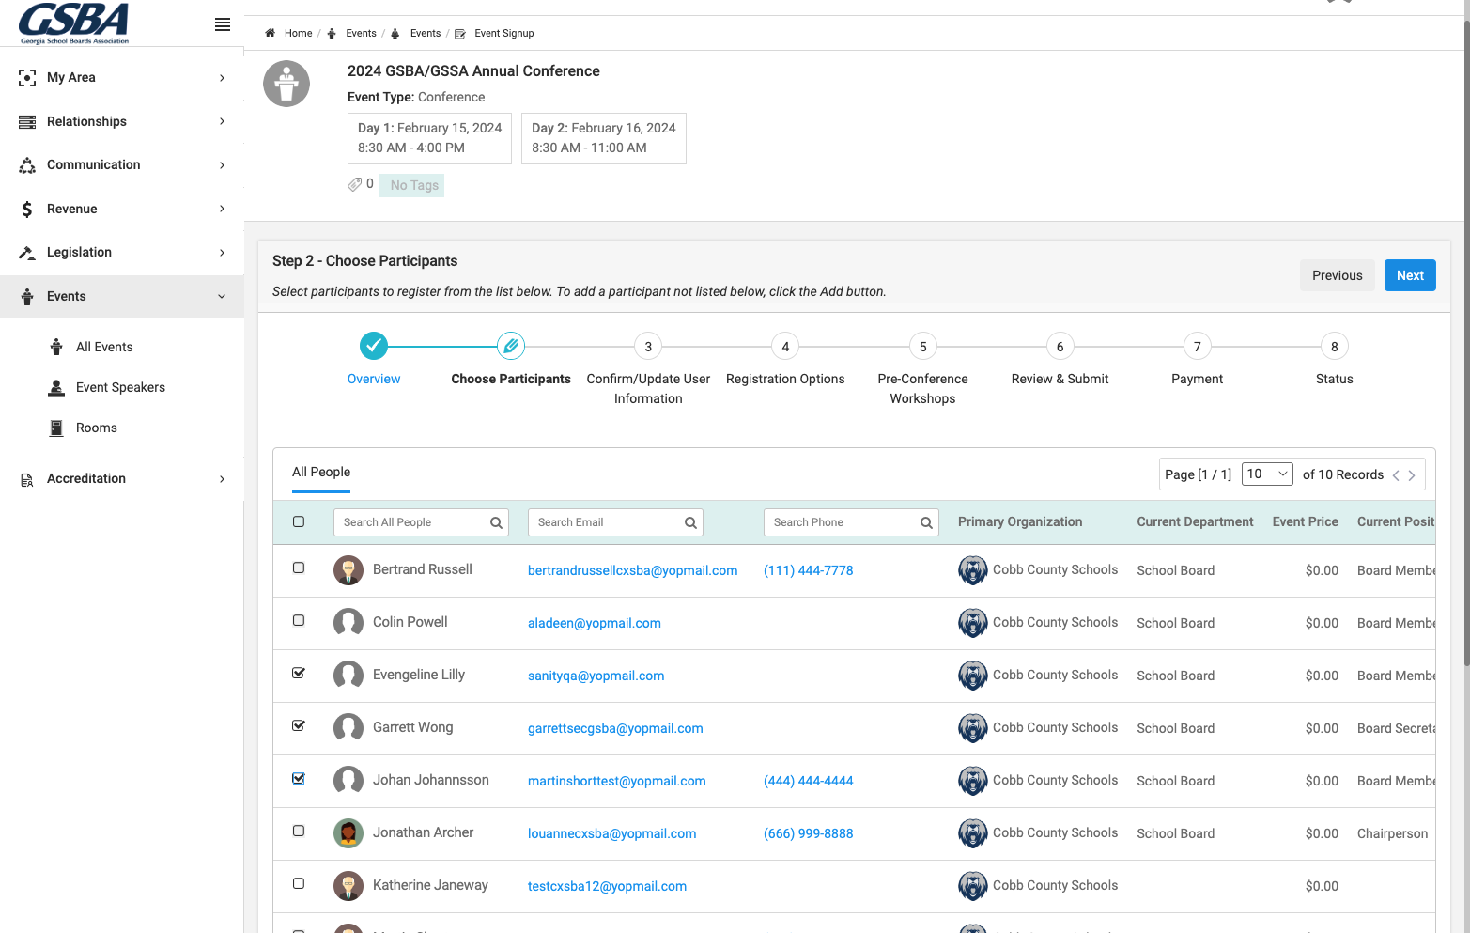Toggle the hamburger sidebar menu icon
This screenshot has width=1470, height=933.
[223, 24]
